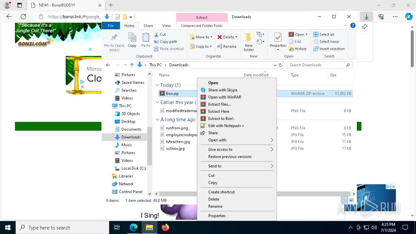
Task: Open Documents in navigation pane
Action: point(131,129)
